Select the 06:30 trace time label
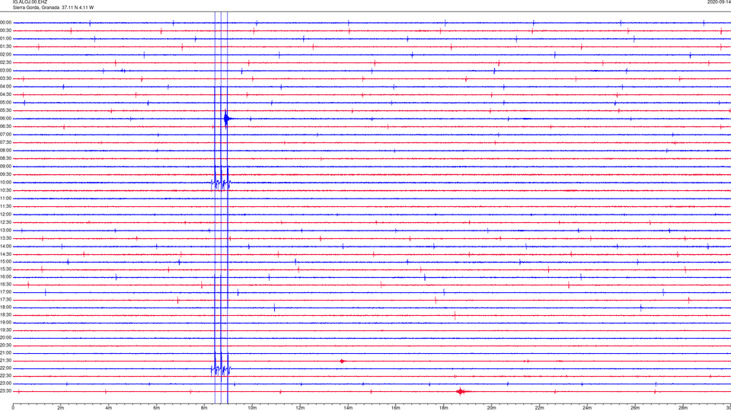The height and width of the screenshot is (411, 731). pyautogui.click(x=5, y=127)
